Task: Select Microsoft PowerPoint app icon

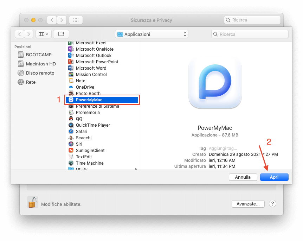Action: (71, 62)
